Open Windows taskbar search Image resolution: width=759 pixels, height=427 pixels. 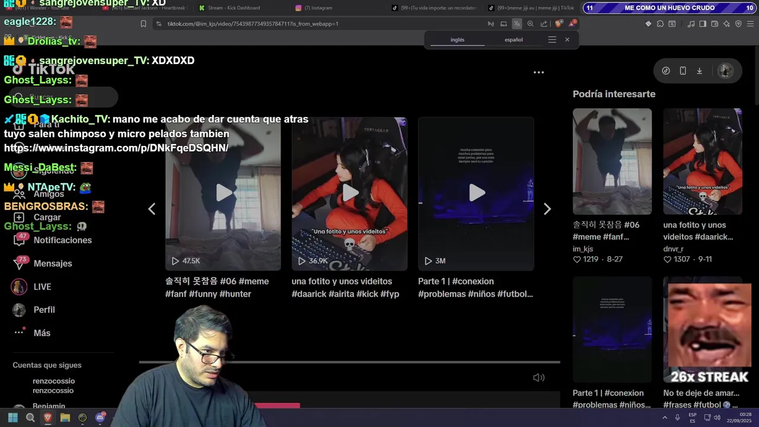[x=30, y=418]
